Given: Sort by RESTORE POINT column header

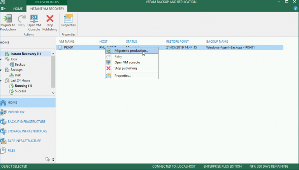Looking at the screenshot, I should click(178, 42).
